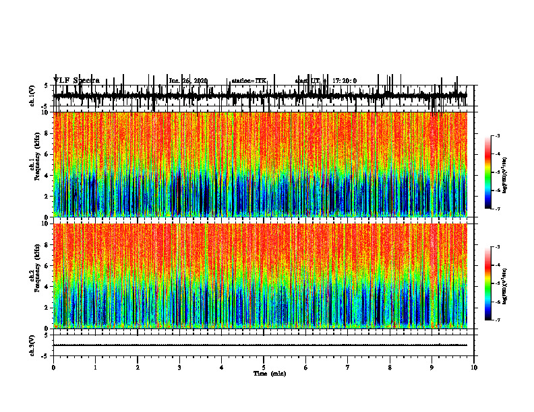
Task: Click the "8" kHz tick of the ch.1 spectrogram
Action: click(x=47, y=133)
